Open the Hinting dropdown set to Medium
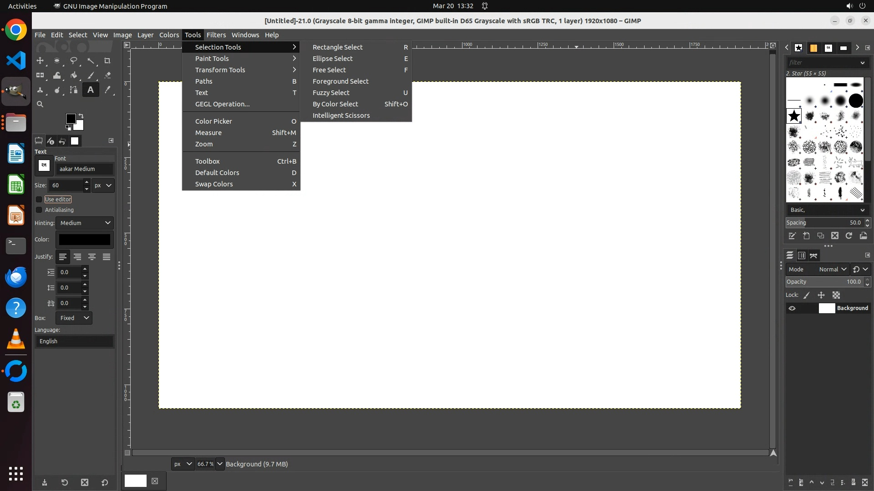Viewport: 874px width, 491px height. 85,223
